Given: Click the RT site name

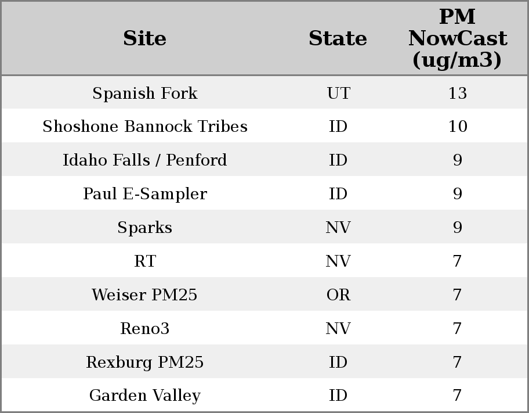Looking at the screenshot, I should 144,261.
